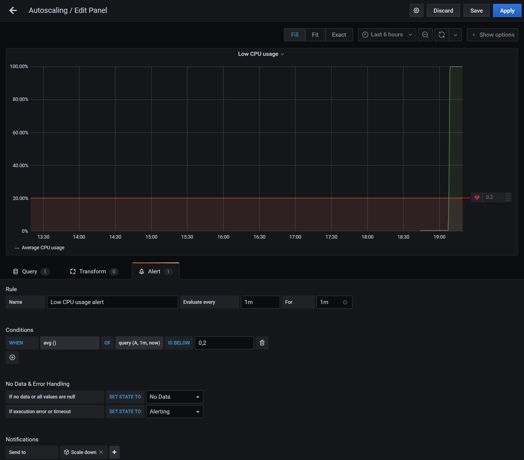Open dashboard settings gear icon

click(x=416, y=10)
